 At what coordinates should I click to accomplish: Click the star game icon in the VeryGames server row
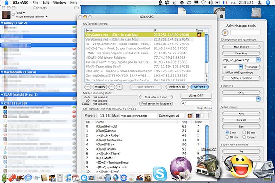(x=199, y=35)
